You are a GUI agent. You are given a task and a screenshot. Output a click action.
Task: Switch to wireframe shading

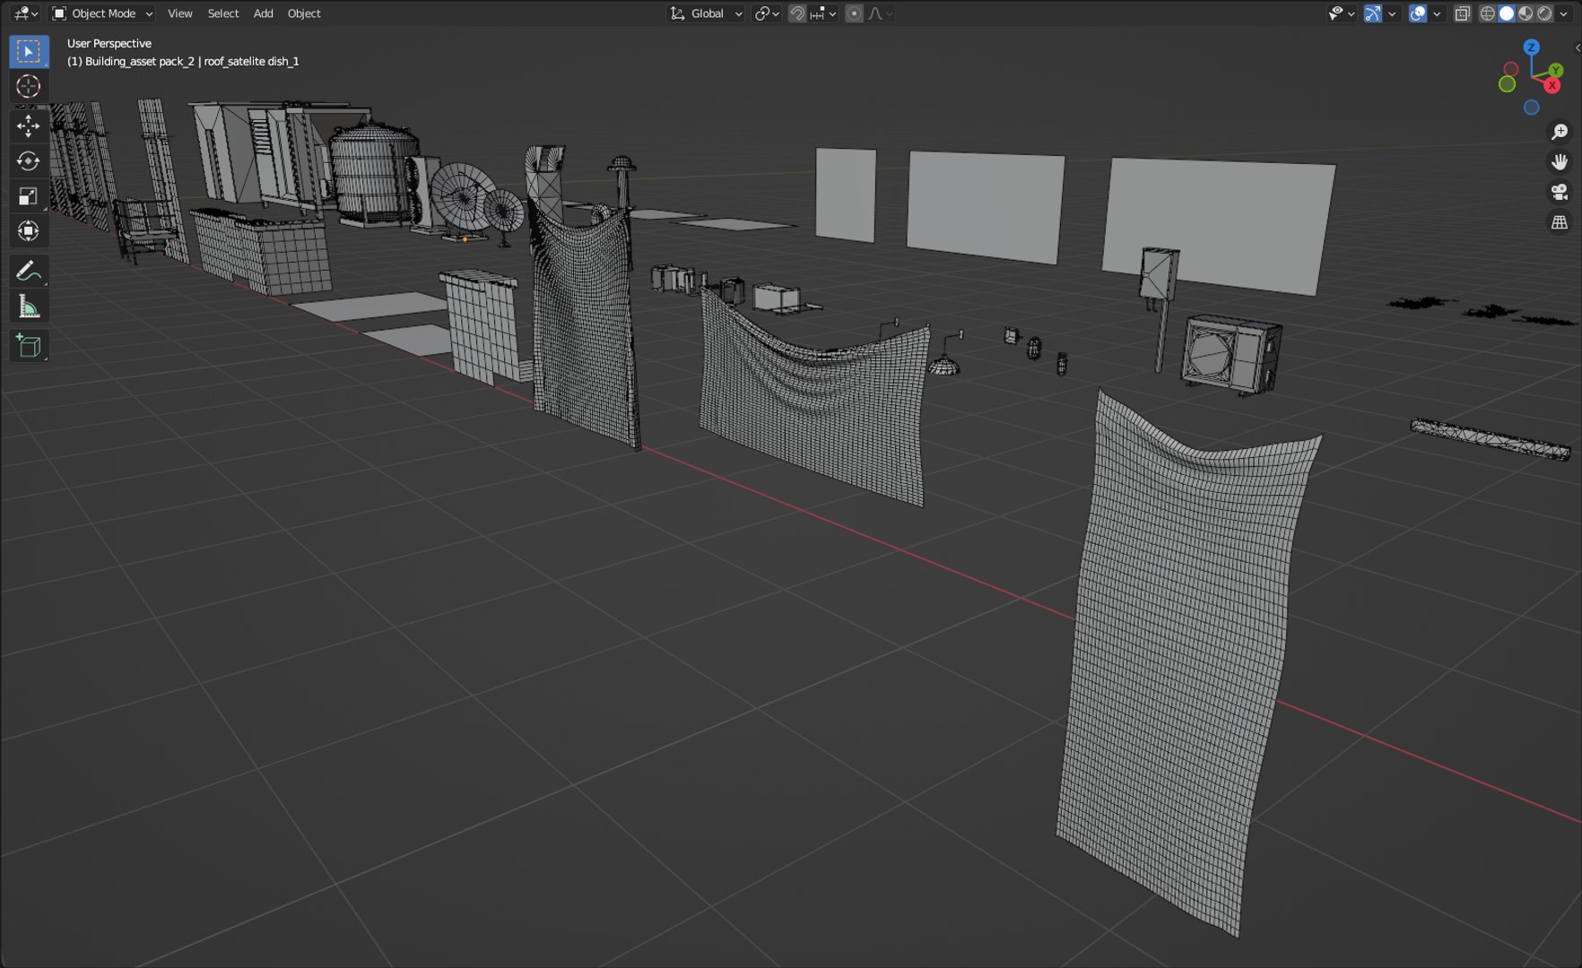(1488, 13)
